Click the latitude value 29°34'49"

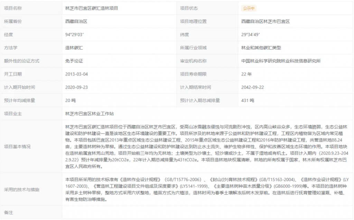[251, 34]
